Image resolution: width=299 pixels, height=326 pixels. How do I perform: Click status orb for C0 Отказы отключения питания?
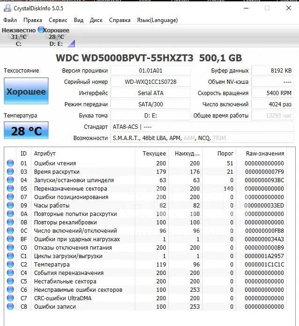click(x=10, y=247)
